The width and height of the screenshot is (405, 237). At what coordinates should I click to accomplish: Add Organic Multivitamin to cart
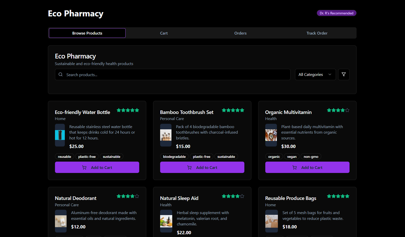(x=307, y=167)
